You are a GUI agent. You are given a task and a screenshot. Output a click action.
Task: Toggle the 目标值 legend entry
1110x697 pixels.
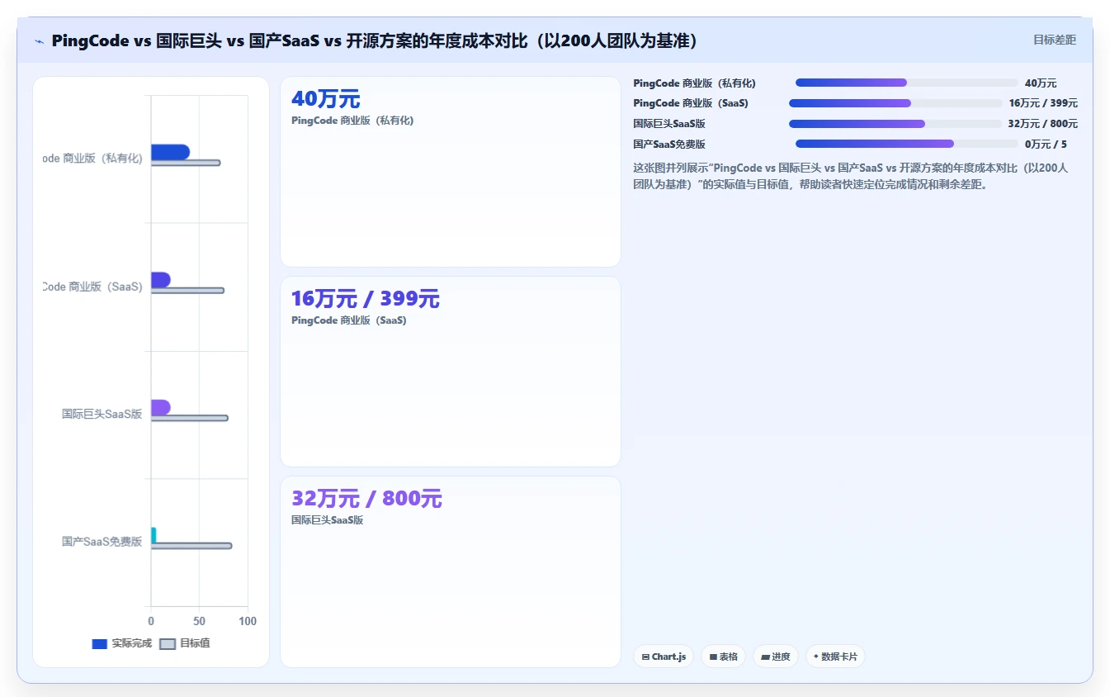pos(185,643)
